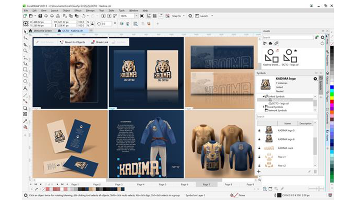The width and height of the screenshot is (356, 203).
Task: Select the Text tool
Action: 25,88
